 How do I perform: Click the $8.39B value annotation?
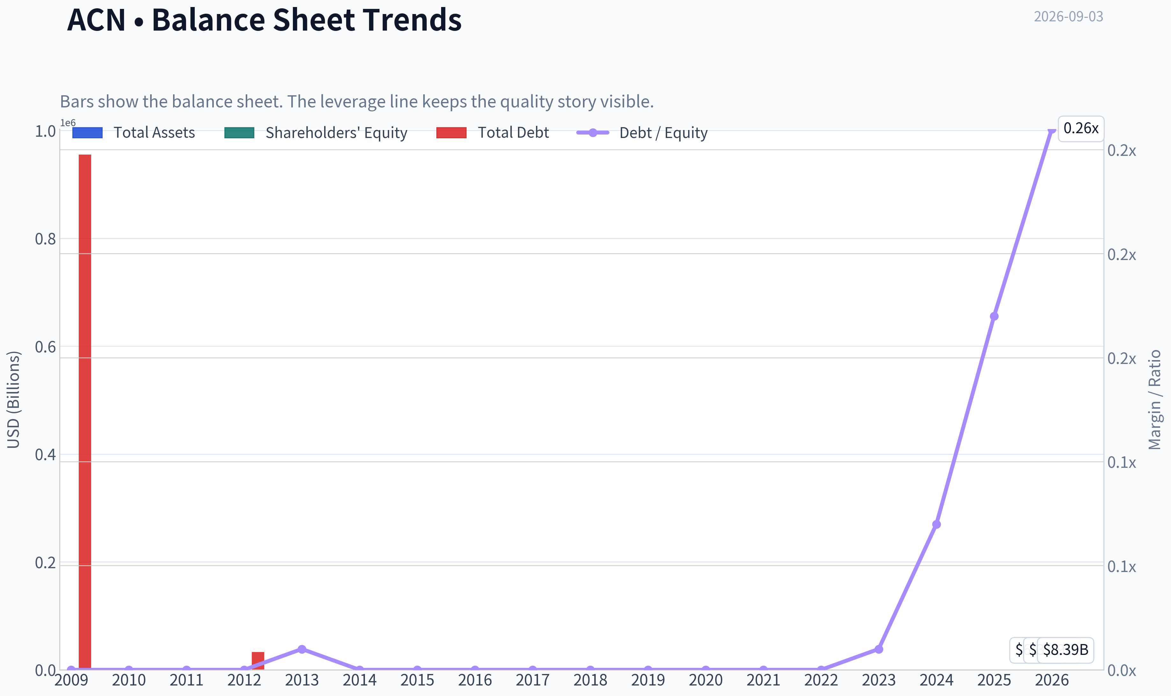pos(1066,650)
